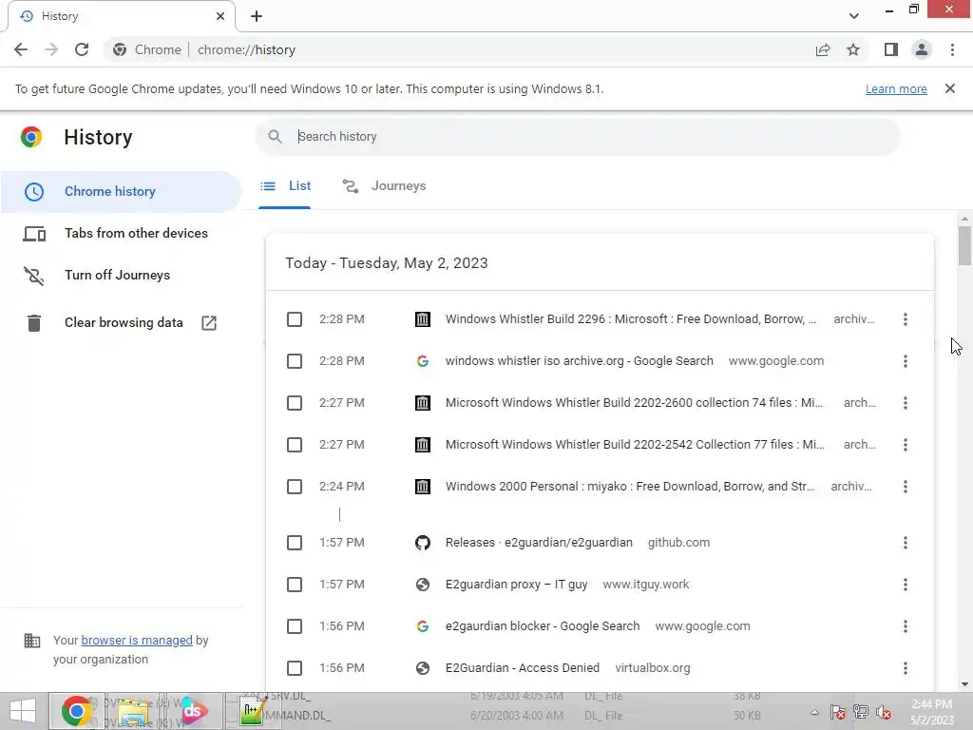
Task: Open actions menu for Build 2202-2600 collection
Action: (906, 403)
